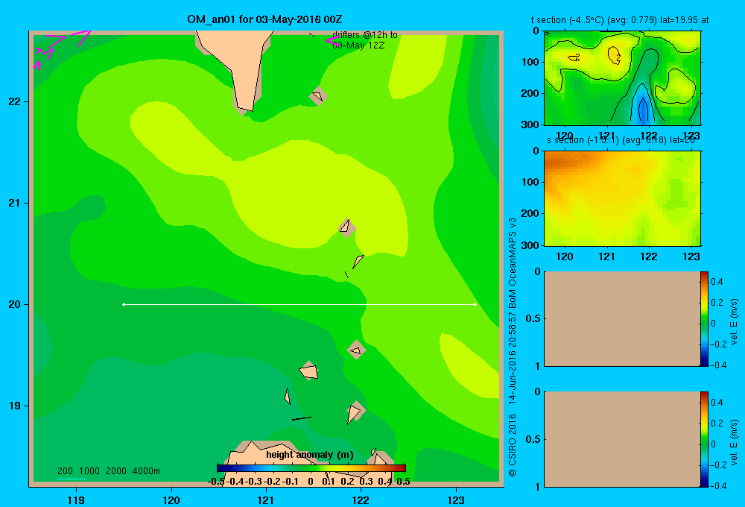Click the vertical CSIRO BoM OceanMAPS copyright text
Screen dimensions: 745x507
click(x=513, y=347)
